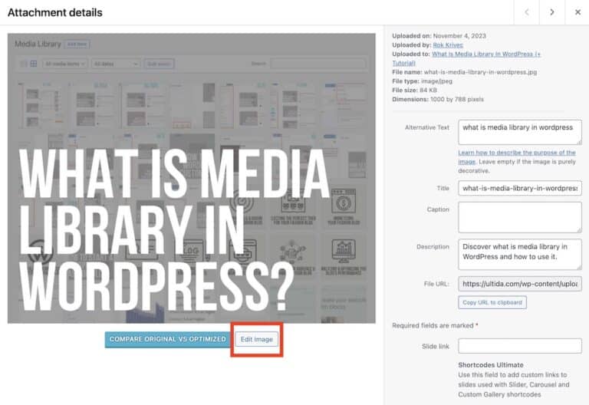Click Compare Original vs Optimized button
Image resolution: width=589 pixels, height=405 pixels.
[167, 339]
